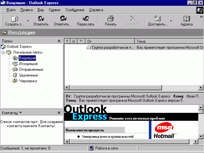Click preview pane left scroll arrow
This screenshot has width=204, height=153.
click(67, 142)
